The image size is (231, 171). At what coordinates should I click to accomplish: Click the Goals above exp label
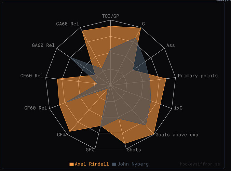point(177,135)
